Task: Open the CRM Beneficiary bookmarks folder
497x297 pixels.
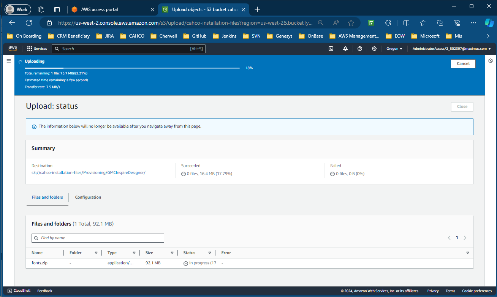Action: [69, 36]
